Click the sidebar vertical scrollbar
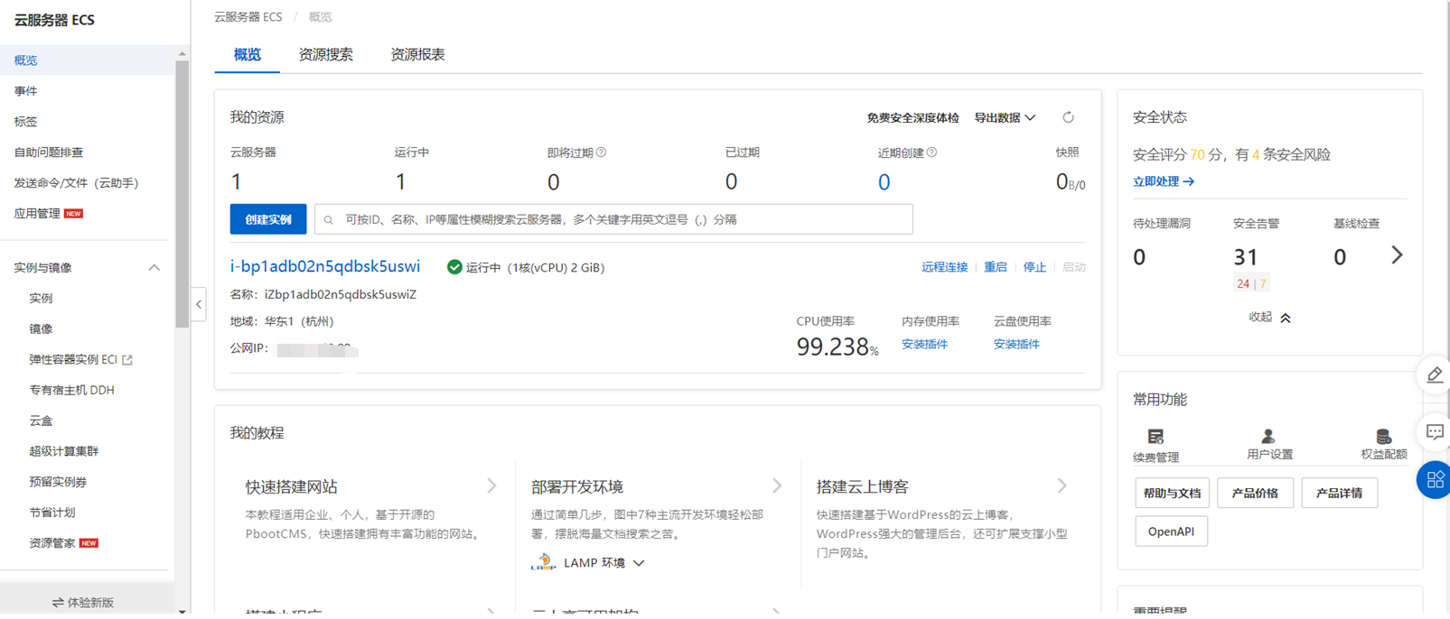The image size is (1450, 619). pos(182,194)
